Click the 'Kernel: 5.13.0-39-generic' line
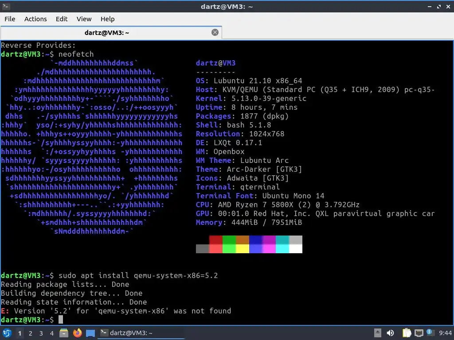Viewport: 454px width, 340px height. click(x=251, y=98)
